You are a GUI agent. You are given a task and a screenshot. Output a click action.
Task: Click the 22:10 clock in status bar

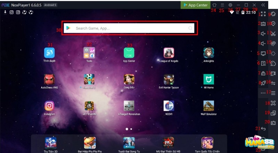[251, 12]
